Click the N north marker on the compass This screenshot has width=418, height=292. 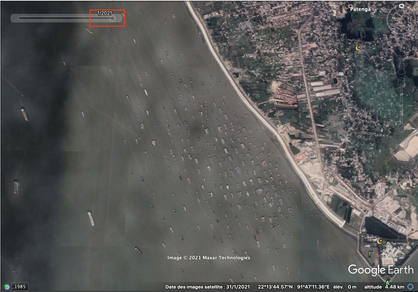pyautogui.click(x=402, y=6)
